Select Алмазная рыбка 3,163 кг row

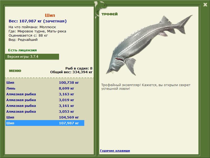click(x=45, y=94)
